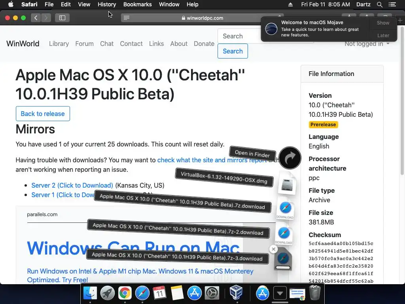Open the Apple menu
The image size is (405, 304).
point(11,4)
